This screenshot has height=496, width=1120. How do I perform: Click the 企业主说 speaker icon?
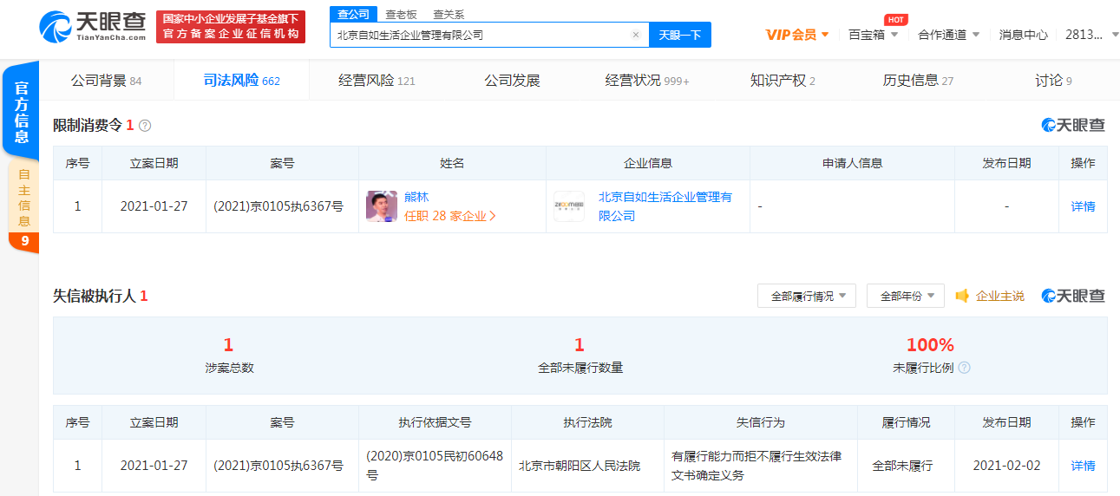962,296
